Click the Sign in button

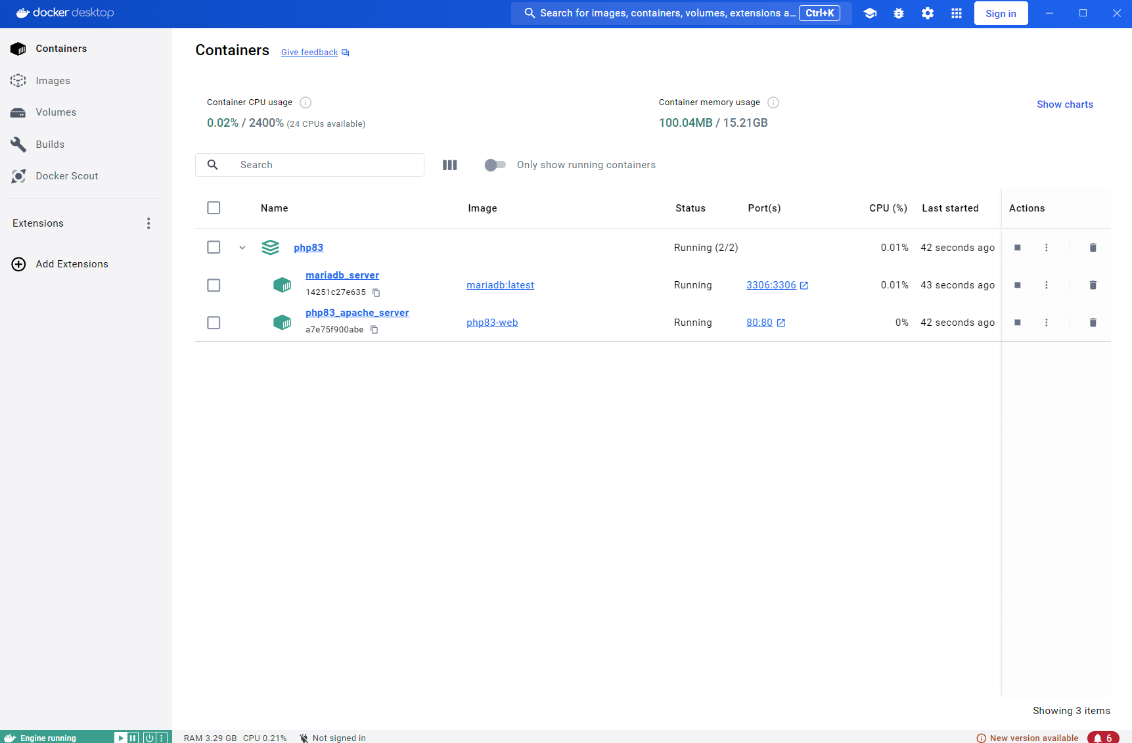click(x=1000, y=13)
